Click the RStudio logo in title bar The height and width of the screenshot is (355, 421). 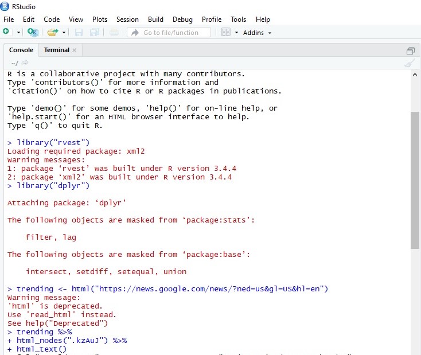5,6
